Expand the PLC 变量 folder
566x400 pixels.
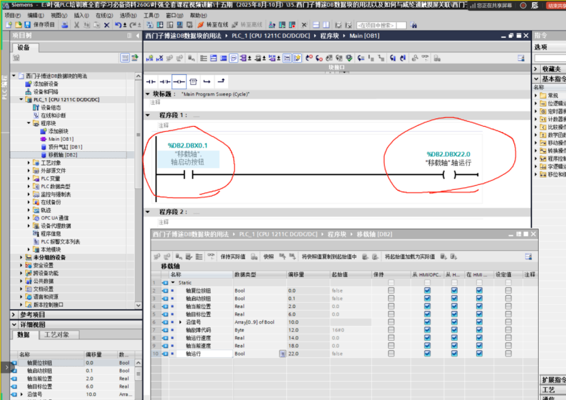(x=29, y=178)
